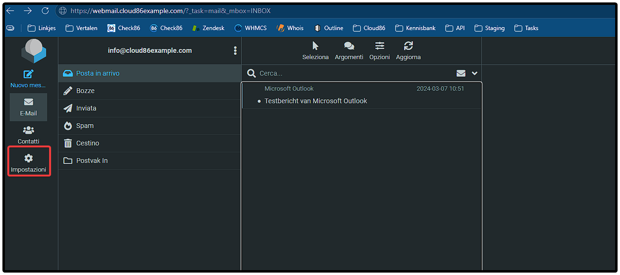This screenshot has height=275, width=620.
Task: Click the Seleziona toolbar button
Action: 316,50
